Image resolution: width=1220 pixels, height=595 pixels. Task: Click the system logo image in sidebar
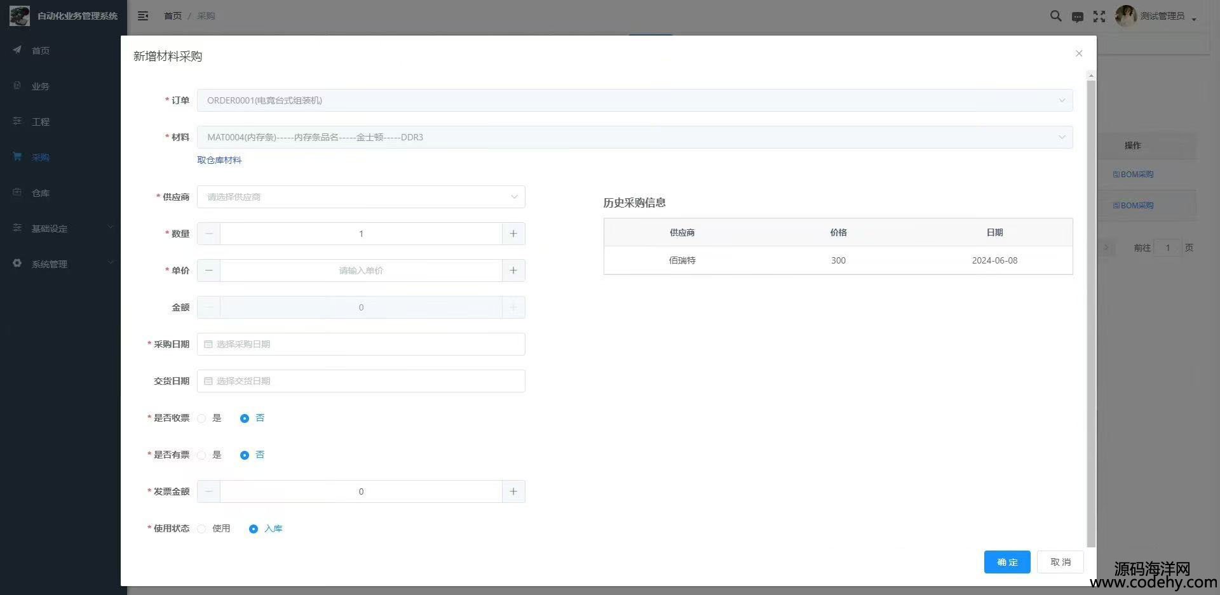[20, 16]
